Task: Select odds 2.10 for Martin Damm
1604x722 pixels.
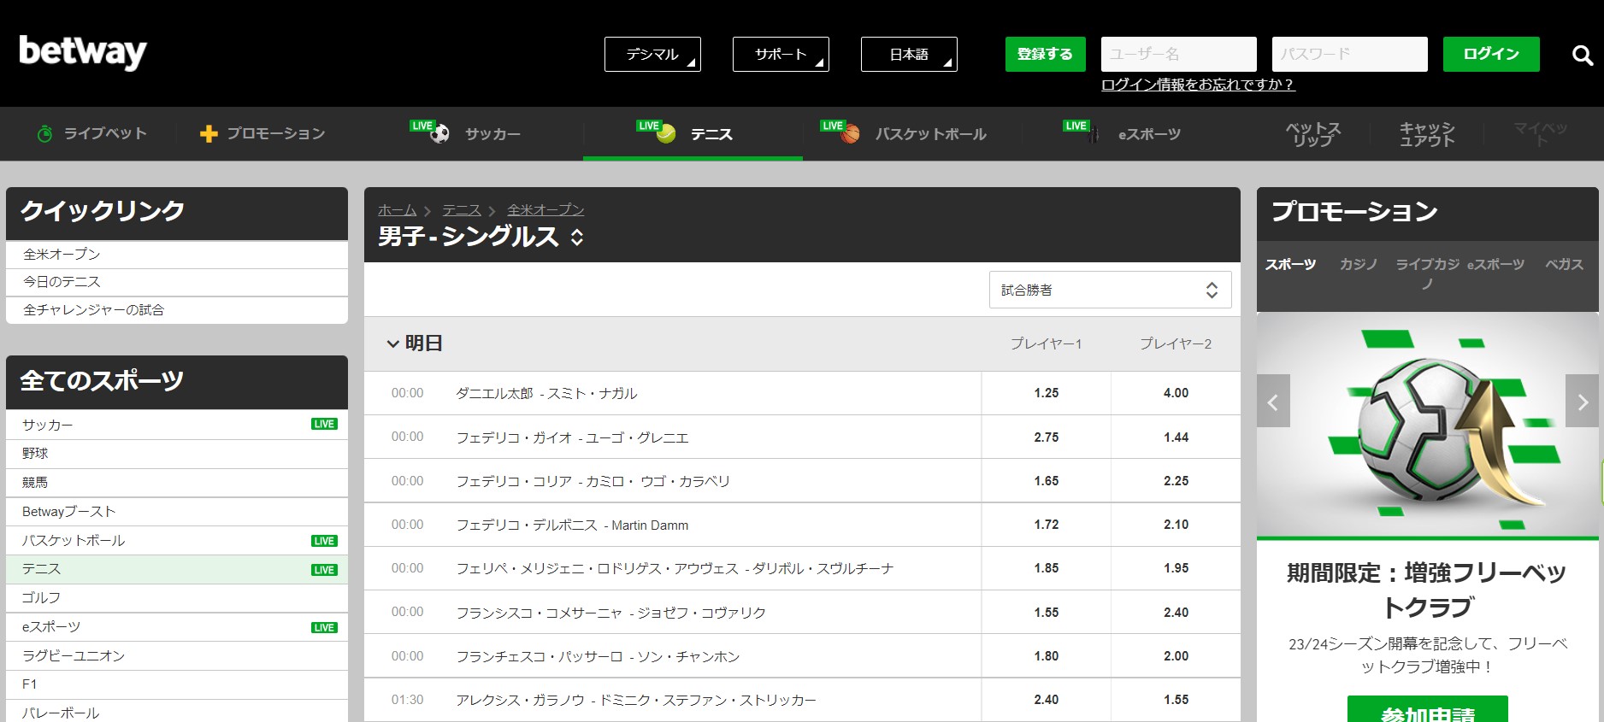Action: [1176, 525]
